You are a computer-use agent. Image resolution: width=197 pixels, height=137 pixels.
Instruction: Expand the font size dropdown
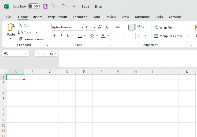94,27
